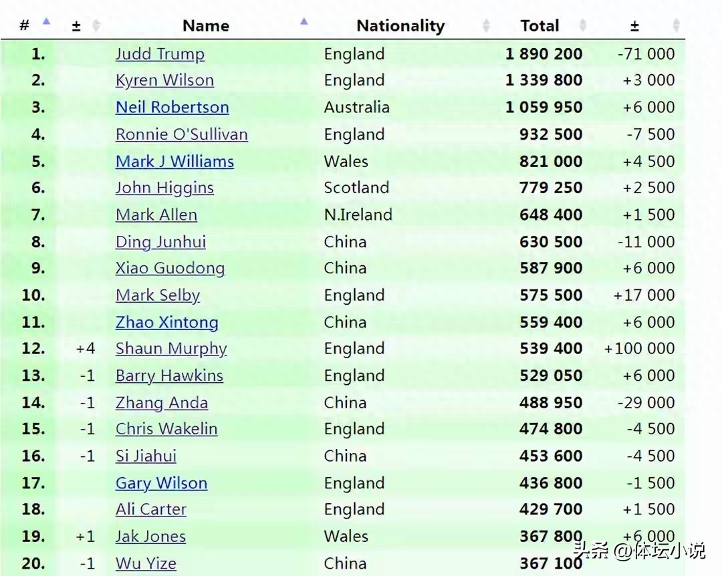The width and height of the screenshot is (722, 576).
Task: Open Judd Trump's player page
Action: pyautogui.click(x=160, y=53)
